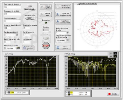Click Export des données brutes
This screenshot has width=123, height=100.
coord(63,14)
